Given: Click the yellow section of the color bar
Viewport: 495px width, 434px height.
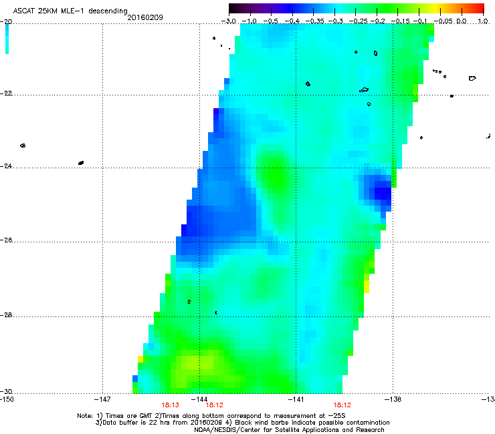Looking at the screenshot, I should tap(436, 8).
